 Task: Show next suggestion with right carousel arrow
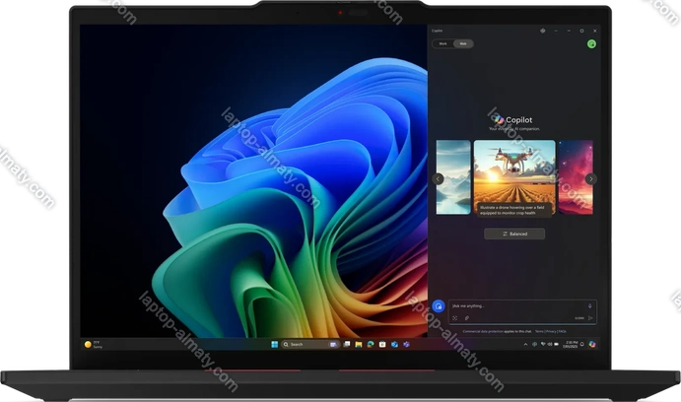[x=589, y=178]
